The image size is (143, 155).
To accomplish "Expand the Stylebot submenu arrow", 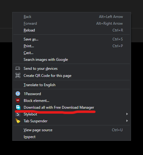I will pos(127,114).
